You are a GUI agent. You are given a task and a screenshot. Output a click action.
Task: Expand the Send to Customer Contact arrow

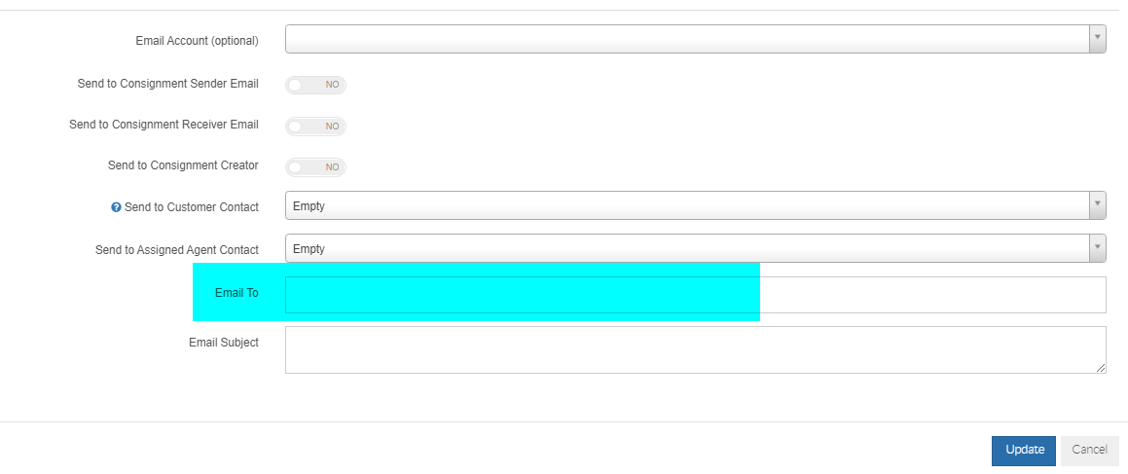point(1097,205)
